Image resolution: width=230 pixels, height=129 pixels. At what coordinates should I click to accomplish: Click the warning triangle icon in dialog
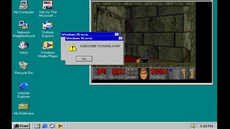pyautogui.click(x=73, y=47)
